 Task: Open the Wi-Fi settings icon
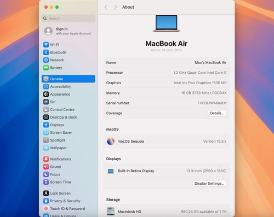pyautogui.click(x=46, y=45)
